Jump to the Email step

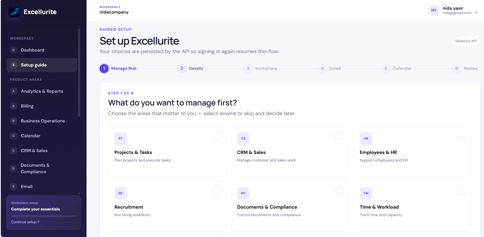(x=329, y=68)
